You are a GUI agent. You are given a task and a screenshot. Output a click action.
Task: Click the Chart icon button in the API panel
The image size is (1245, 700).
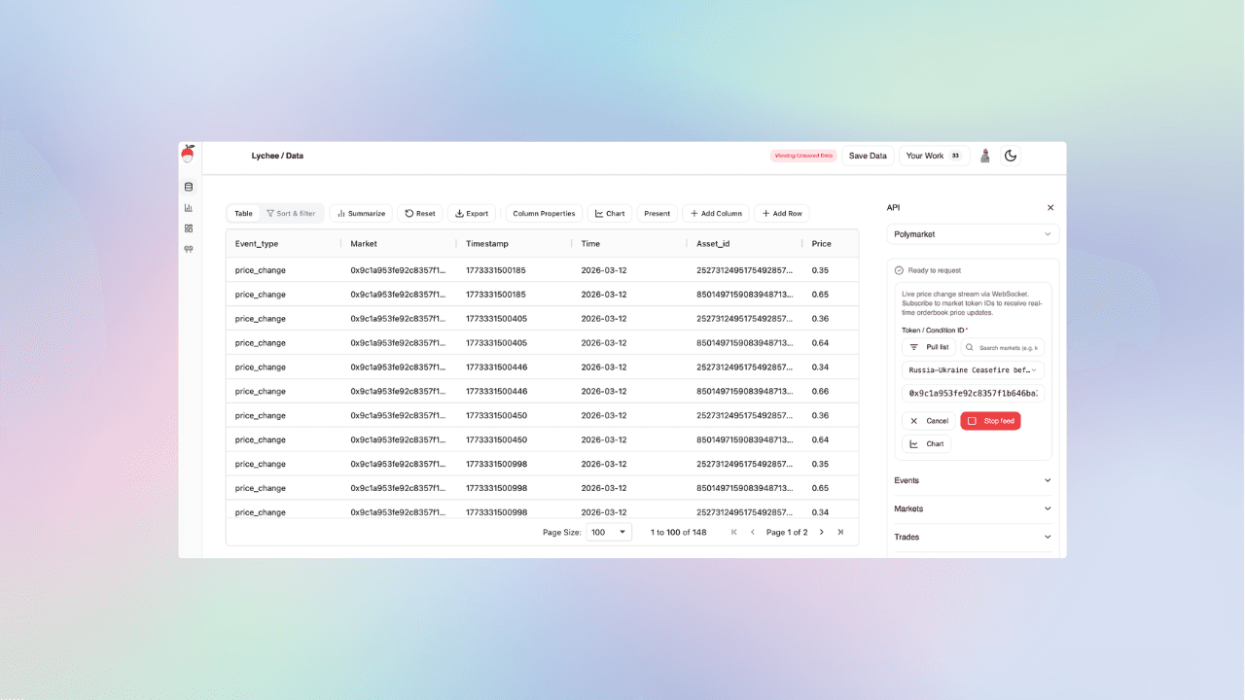pyautogui.click(x=926, y=443)
